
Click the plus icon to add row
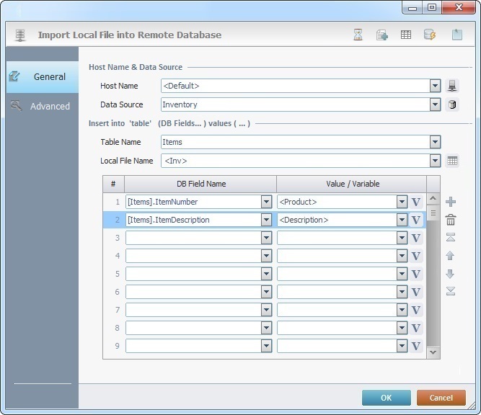tap(451, 202)
